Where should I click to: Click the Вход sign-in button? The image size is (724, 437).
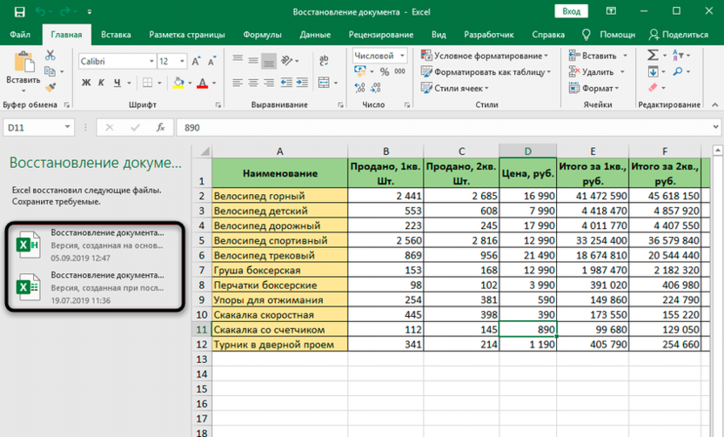(x=571, y=11)
